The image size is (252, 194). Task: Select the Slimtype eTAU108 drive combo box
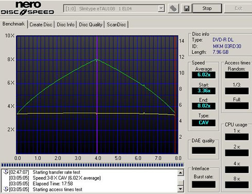[x=114, y=8]
